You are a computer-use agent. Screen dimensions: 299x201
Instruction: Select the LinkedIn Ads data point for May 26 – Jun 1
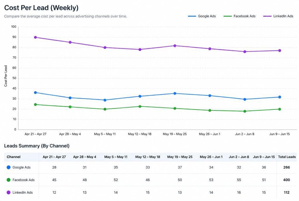coord(210,49)
